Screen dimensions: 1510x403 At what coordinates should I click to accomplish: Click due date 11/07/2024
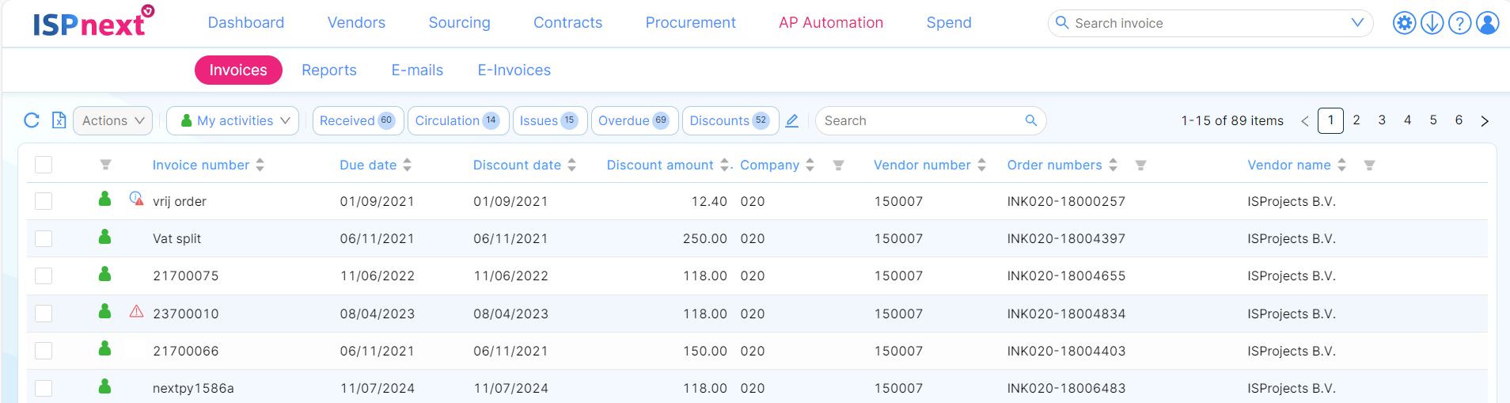coord(377,388)
